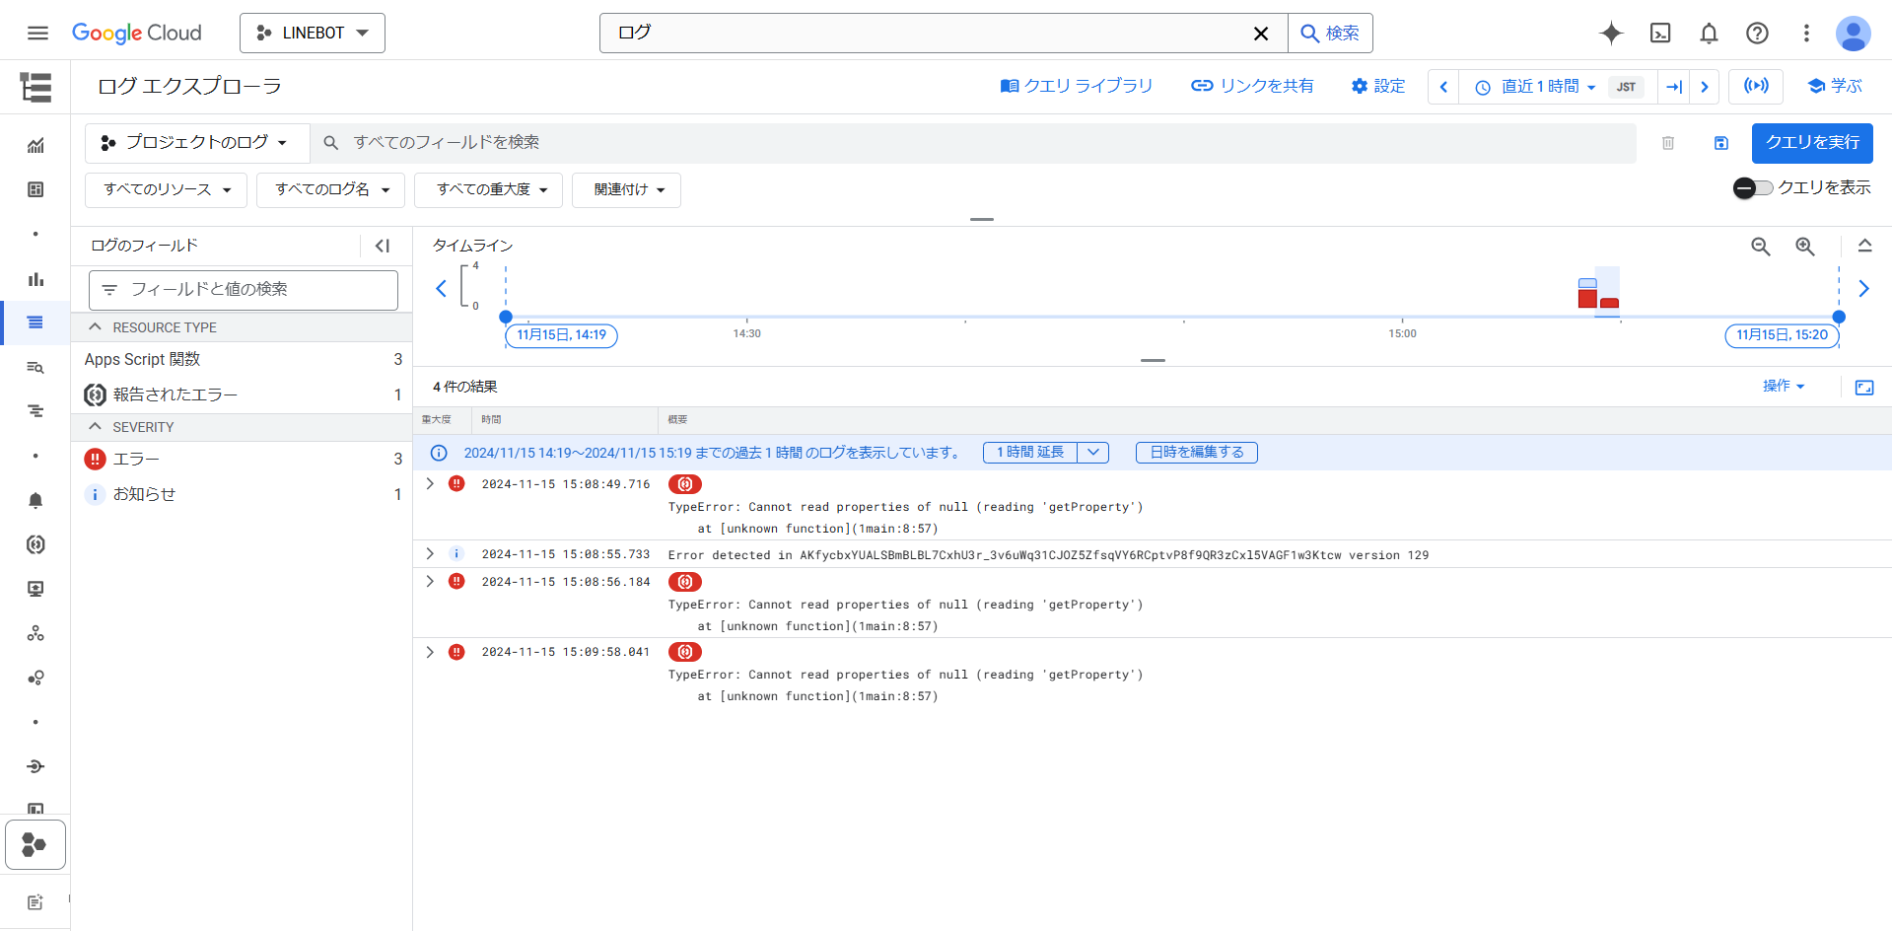Expand the 15:08:49.716 log entry
This screenshot has width=1892, height=931.
(430, 483)
